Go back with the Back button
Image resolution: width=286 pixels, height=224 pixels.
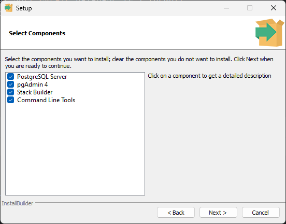[176, 212]
